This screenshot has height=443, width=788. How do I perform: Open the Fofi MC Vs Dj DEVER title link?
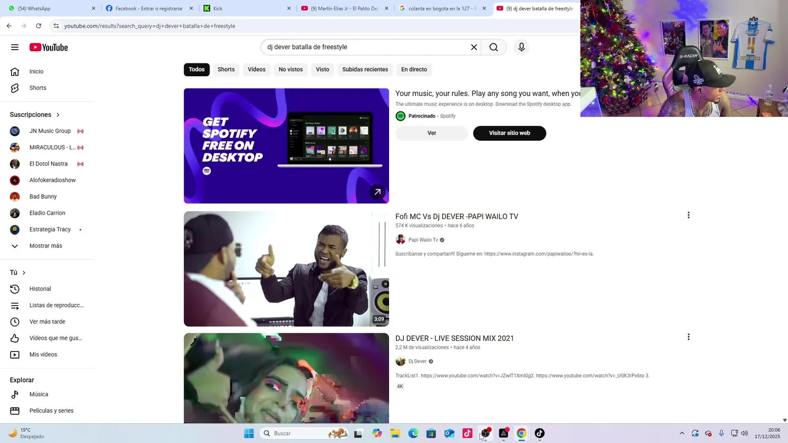point(457,217)
